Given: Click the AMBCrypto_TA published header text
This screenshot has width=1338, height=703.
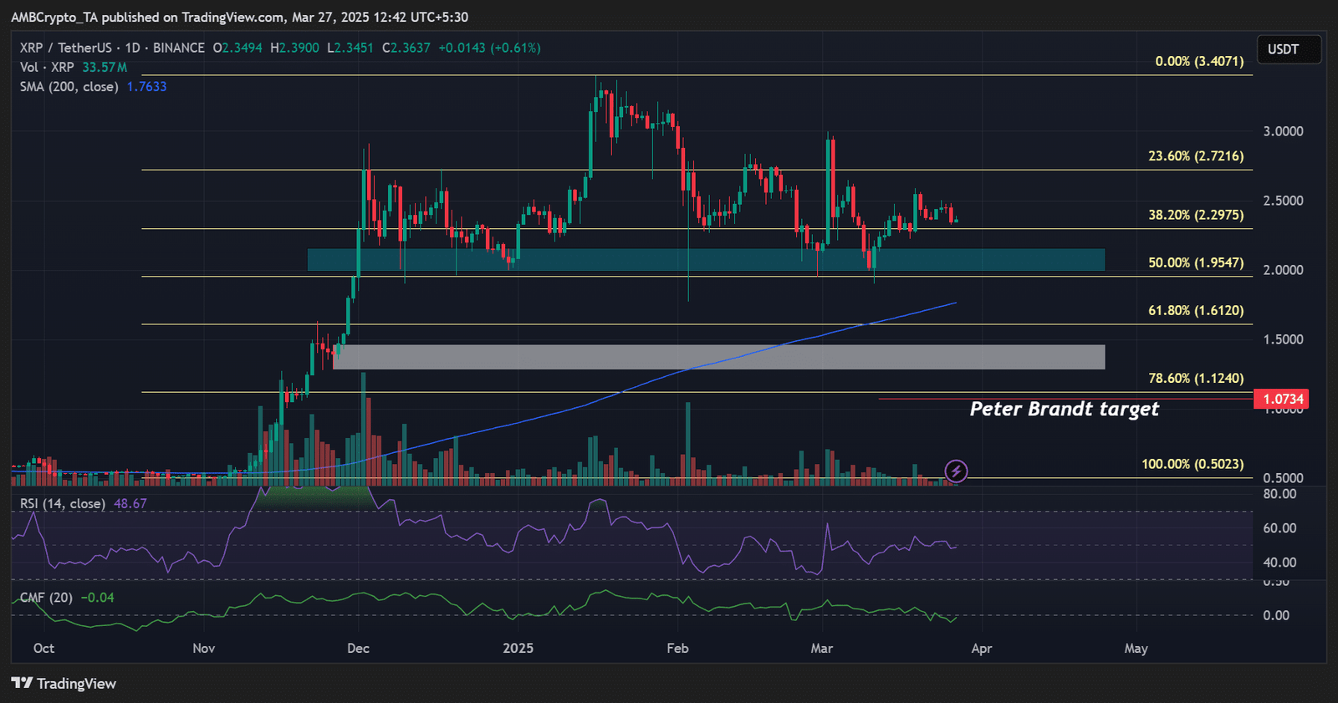Looking at the screenshot, I should 239,17.
